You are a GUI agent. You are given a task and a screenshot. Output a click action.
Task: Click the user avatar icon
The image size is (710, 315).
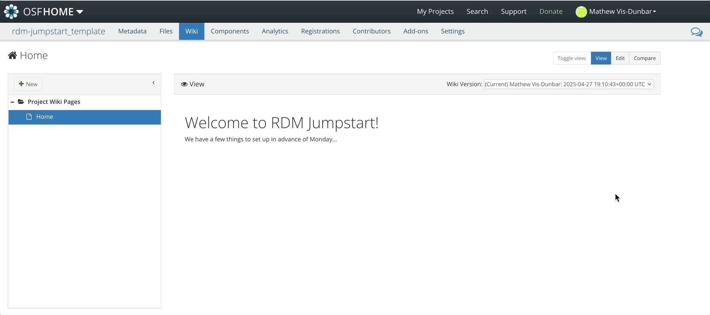tap(581, 12)
